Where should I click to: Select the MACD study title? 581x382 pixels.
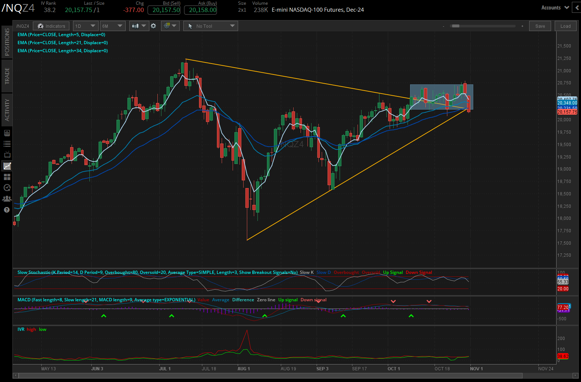coord(106,300)
